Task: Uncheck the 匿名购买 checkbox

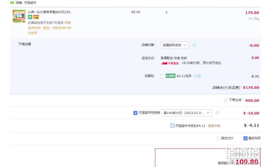Action: [245, 138]
